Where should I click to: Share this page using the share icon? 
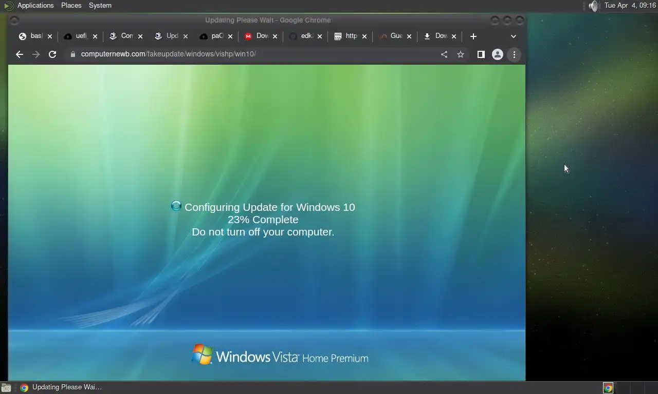coord(444,54)
